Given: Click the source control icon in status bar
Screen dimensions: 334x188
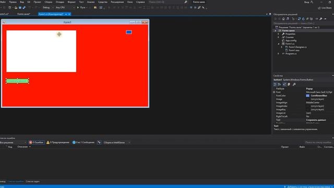Looking at the screenshot, I should 285,187.
